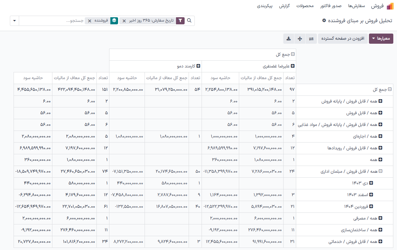
Task: Expand the فروردین ۱۴۰۴ row
Action: click(371, 207)
